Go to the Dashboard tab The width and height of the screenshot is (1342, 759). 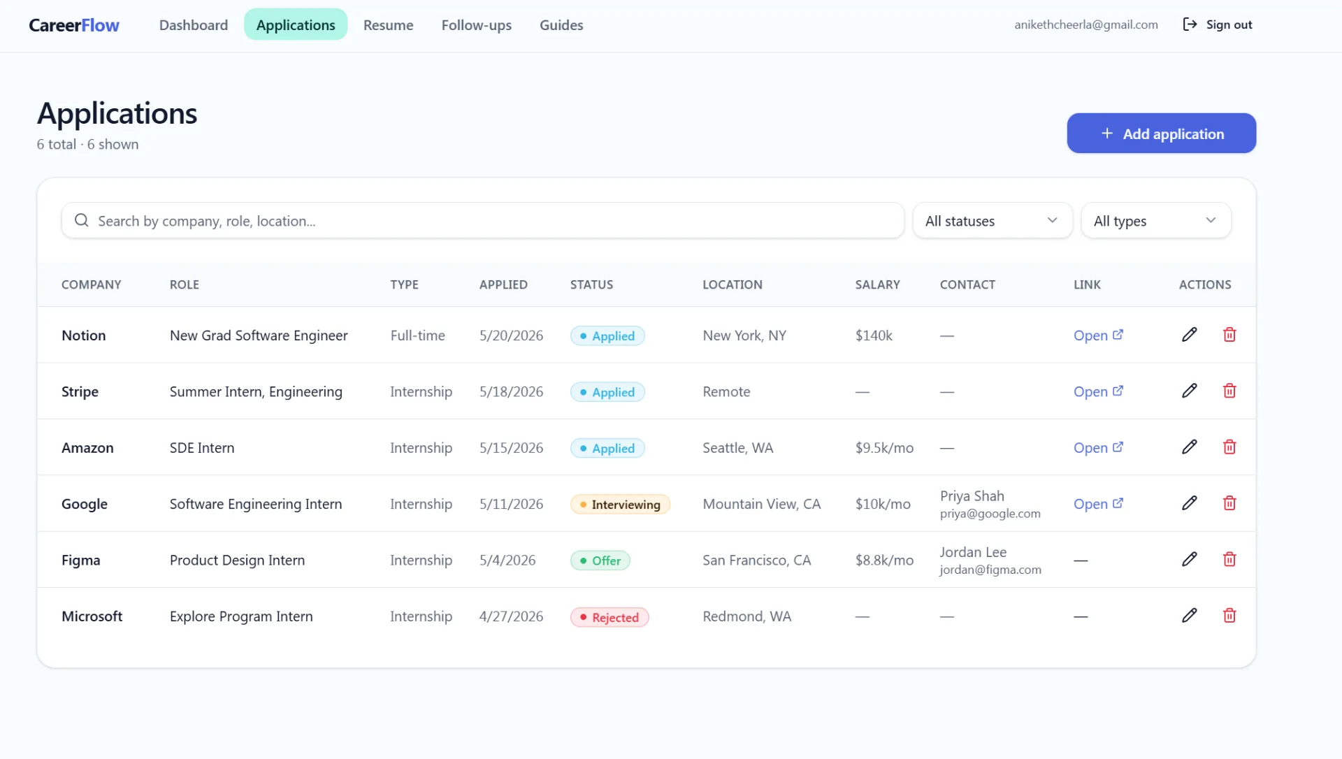click(x=194, y=25)
